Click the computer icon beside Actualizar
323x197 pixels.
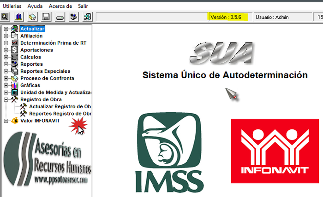pyautogui.click(x=15, y=29)
